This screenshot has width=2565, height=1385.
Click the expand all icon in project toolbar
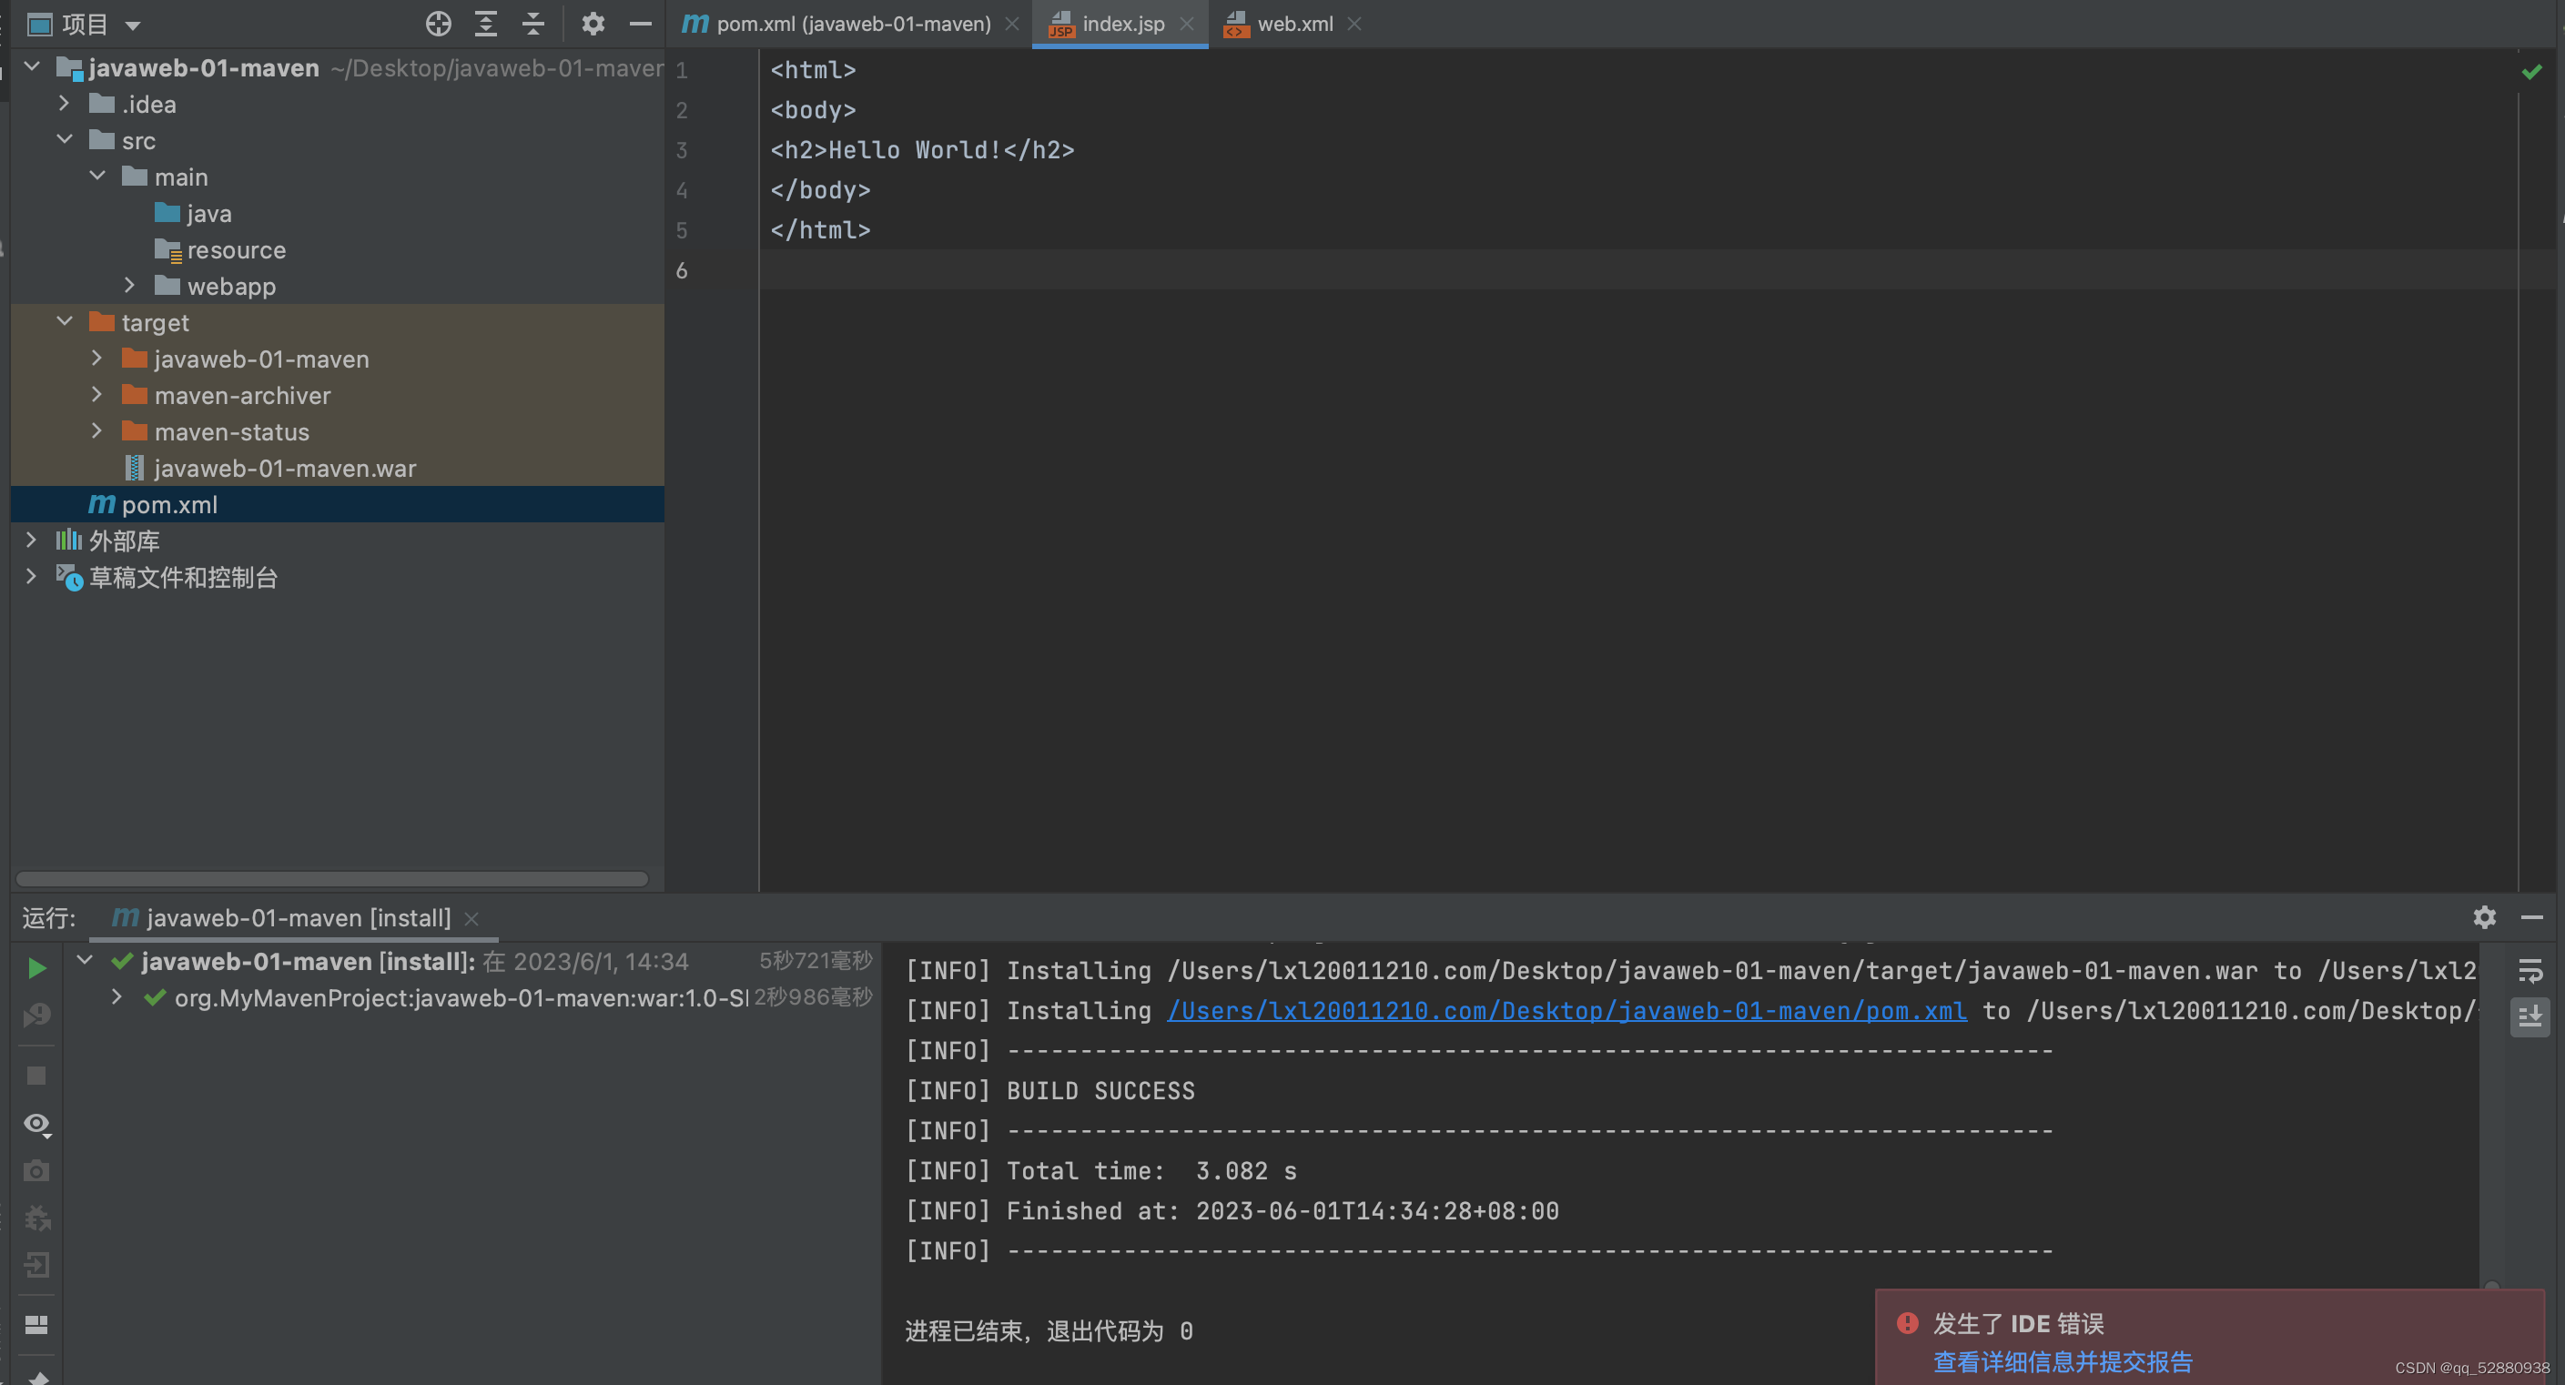pyautogui.click(x=486, y=24)
